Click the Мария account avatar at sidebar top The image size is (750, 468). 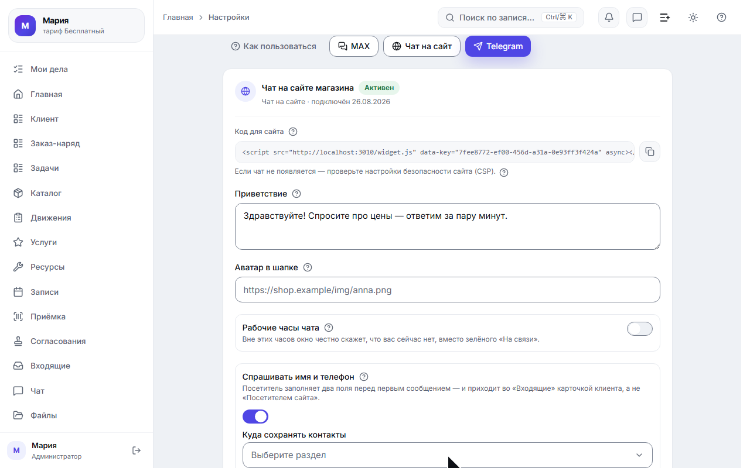point(25,26)
